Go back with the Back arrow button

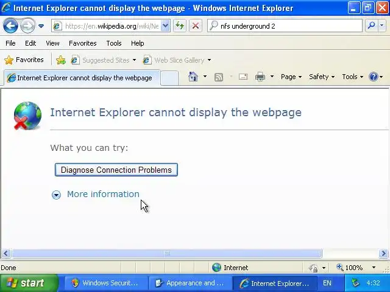[x=10, y=26]
